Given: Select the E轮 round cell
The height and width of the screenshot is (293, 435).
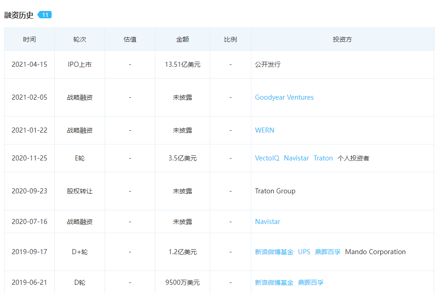Looking at the screenshot, I should [80, 158].
